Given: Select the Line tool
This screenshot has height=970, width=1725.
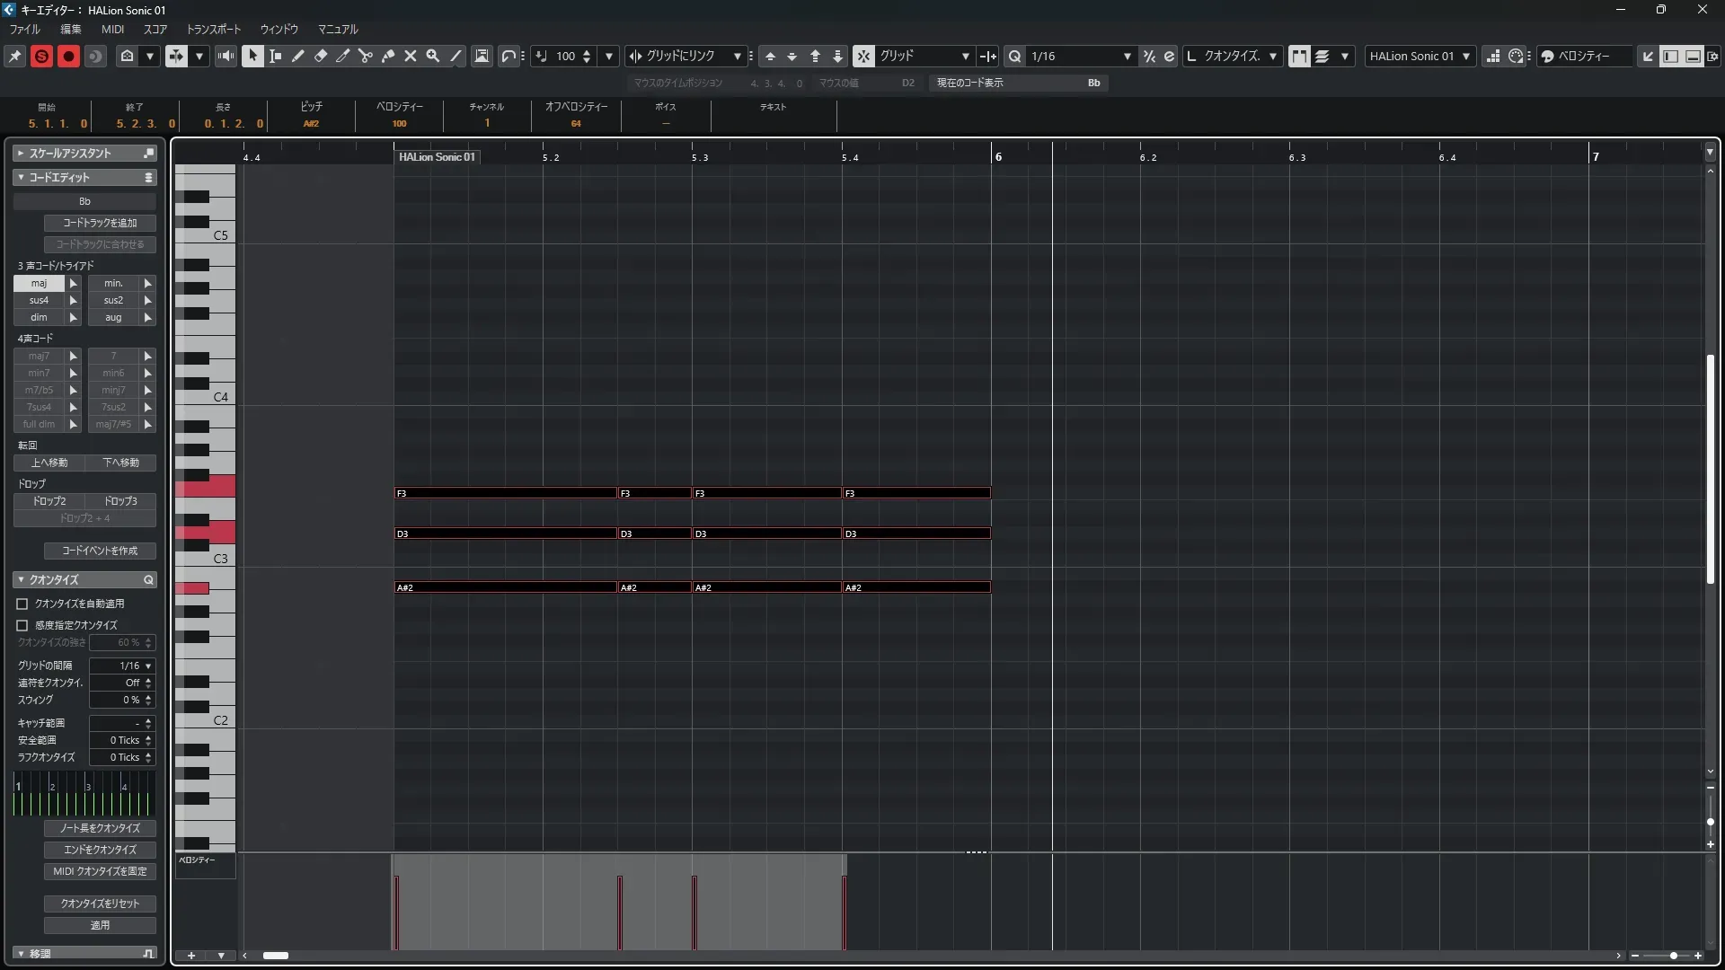Looking at the screenshot, I should click(456, 56).
